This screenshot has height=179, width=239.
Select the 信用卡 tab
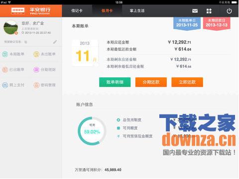coord(107,11)
